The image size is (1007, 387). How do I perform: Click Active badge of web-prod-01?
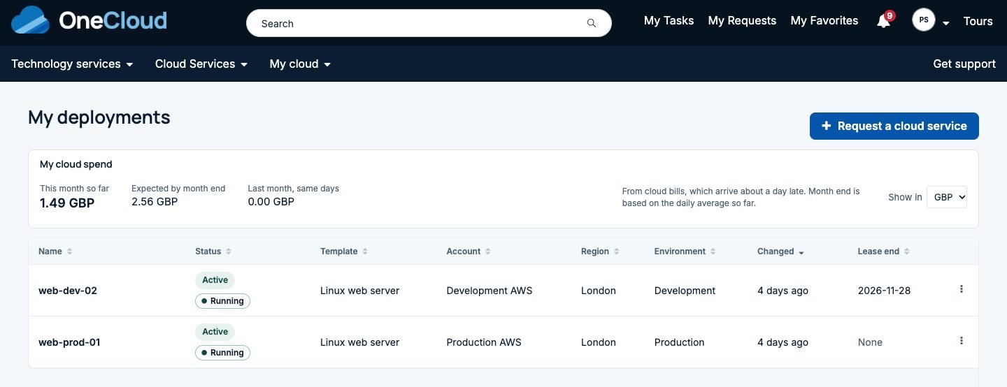pos(215,332)
